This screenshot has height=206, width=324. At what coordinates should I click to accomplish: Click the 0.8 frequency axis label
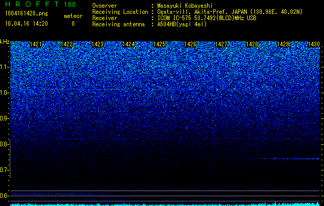[4, 144]
